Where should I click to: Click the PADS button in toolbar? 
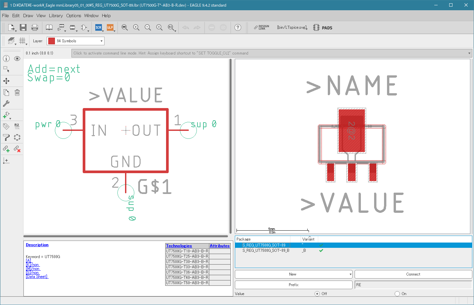coord(323,28)
